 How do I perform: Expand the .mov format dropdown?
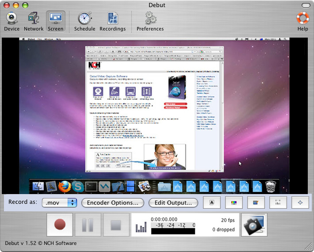coord(59,203)
